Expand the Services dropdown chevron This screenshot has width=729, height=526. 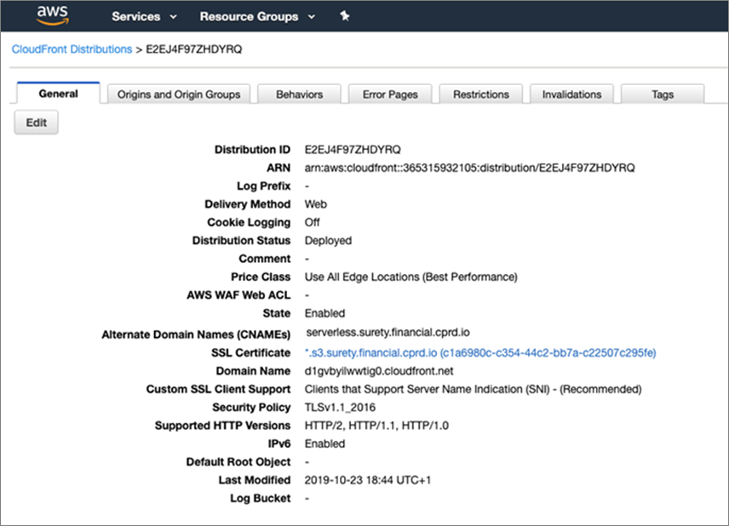(x=173, y=16)
